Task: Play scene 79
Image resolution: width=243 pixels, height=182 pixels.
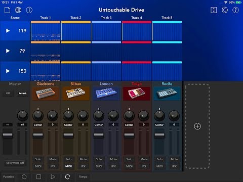Action: tap(8, 51)
